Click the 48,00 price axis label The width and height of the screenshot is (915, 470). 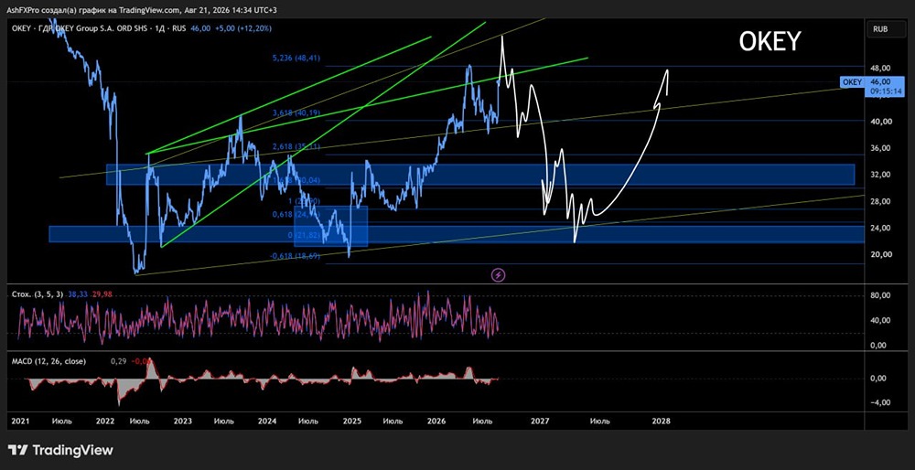(x=879, y=67)
